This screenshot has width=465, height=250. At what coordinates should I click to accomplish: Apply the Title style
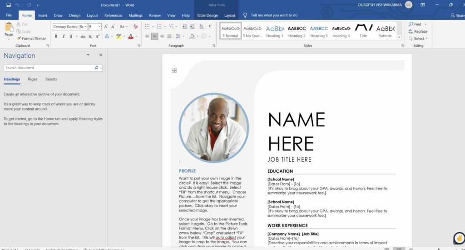363,31
